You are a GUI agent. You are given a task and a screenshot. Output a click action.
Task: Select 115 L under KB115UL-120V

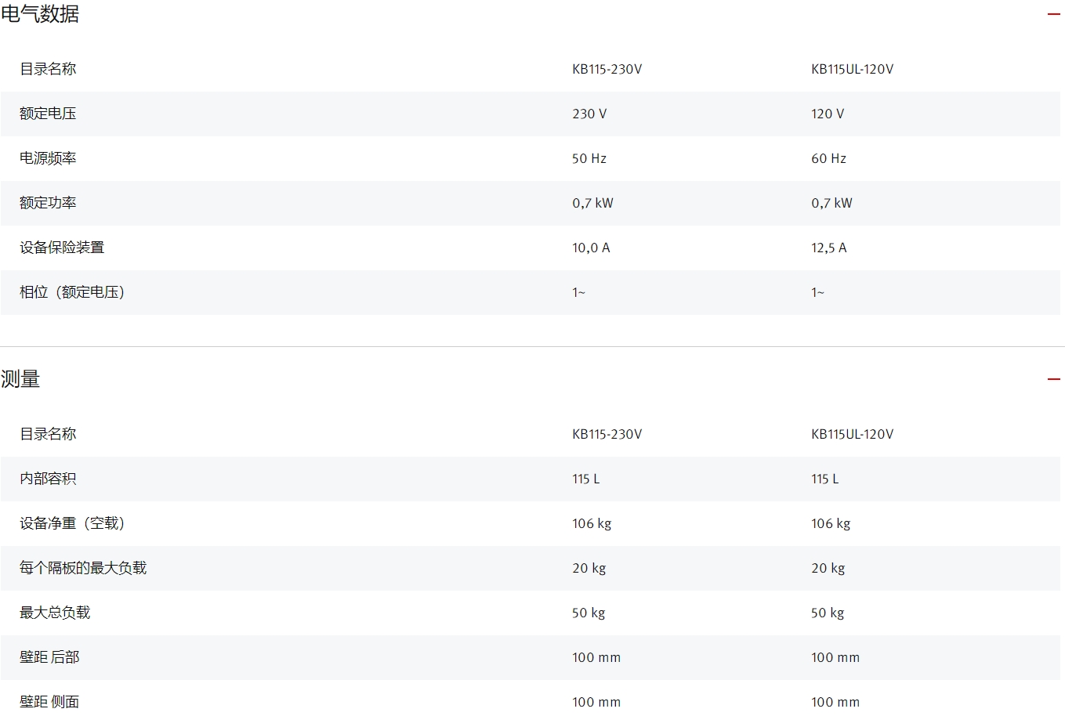tap(824, 479)
